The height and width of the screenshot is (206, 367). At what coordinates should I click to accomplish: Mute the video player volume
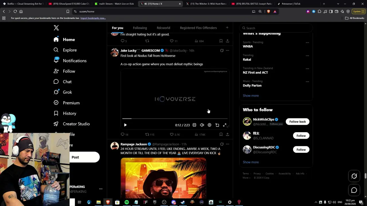click(202, 125)
